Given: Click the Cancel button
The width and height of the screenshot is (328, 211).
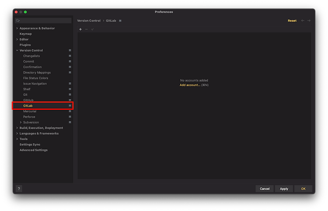Looking at the screenshot, I should (265, 189).
